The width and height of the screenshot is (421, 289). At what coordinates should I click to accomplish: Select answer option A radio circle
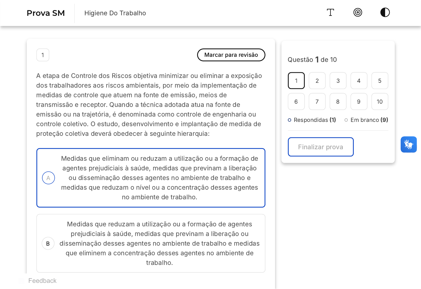[x=48, y=178]
